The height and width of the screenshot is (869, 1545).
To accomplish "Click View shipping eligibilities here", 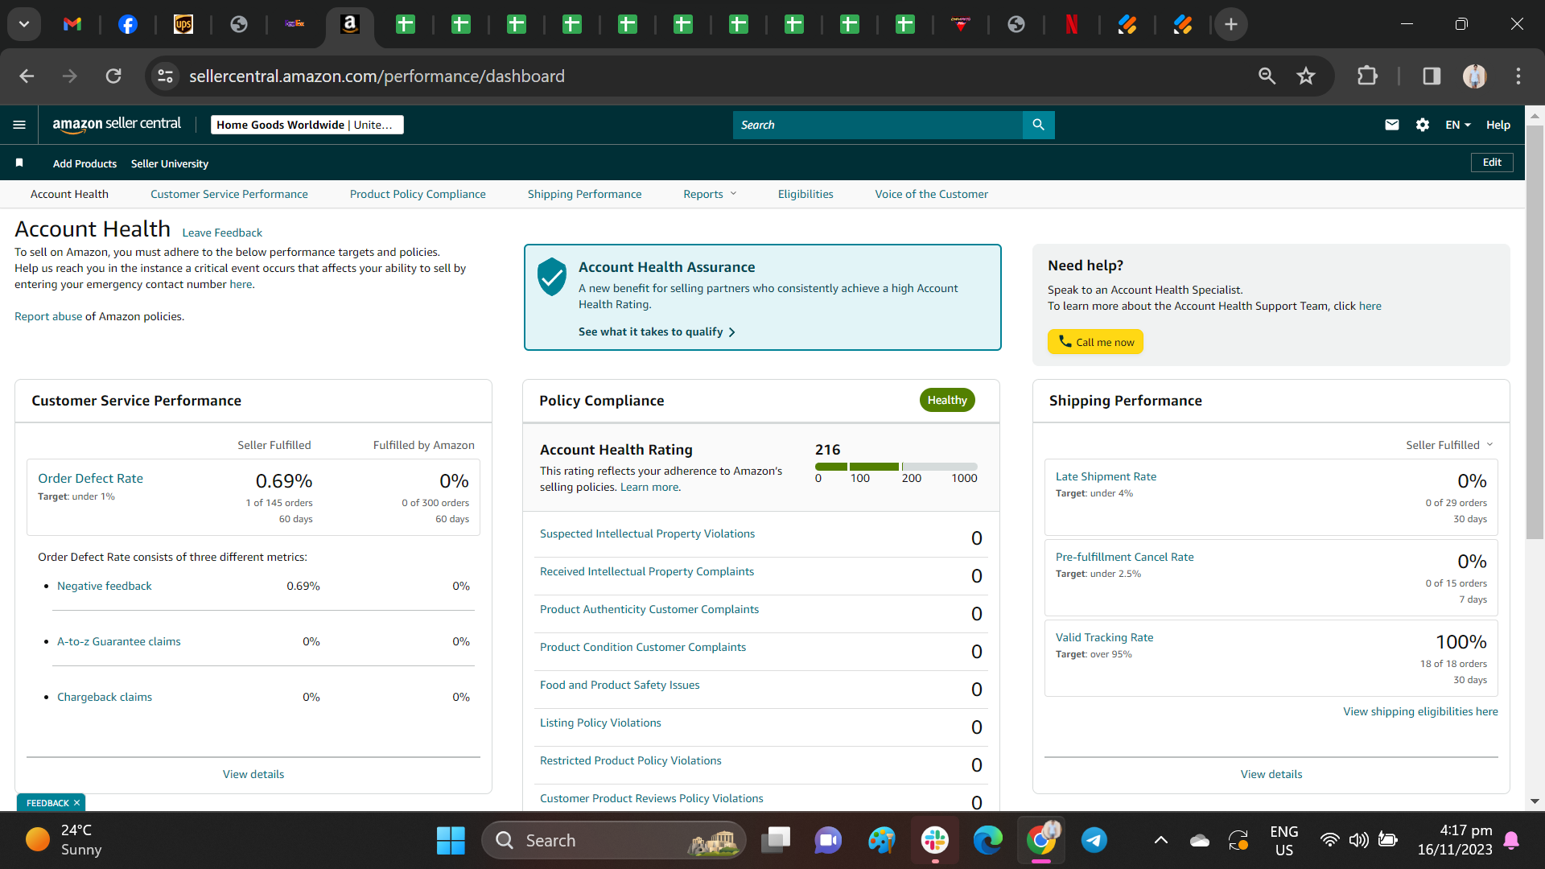I will (x=1420, y=711).
